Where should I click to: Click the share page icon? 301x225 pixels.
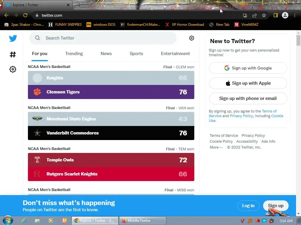pos(255,15)
